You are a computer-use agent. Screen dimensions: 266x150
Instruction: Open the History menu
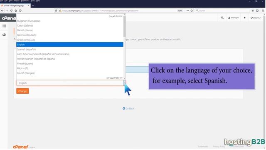17,1
